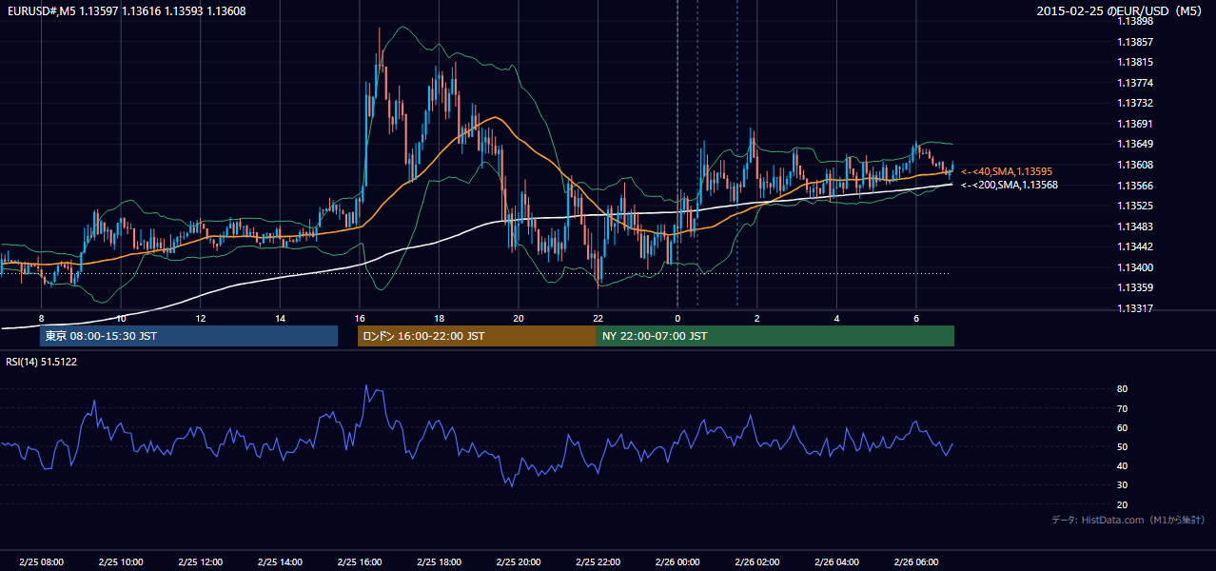Click RSI scale value 50
1216x571 pixels.
pos(1123,446)
